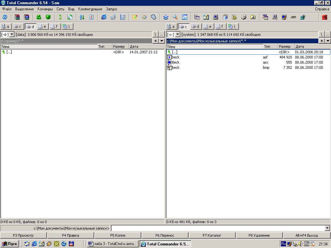
Task: Click the pack files archive icon
Action: click(17, 17)
